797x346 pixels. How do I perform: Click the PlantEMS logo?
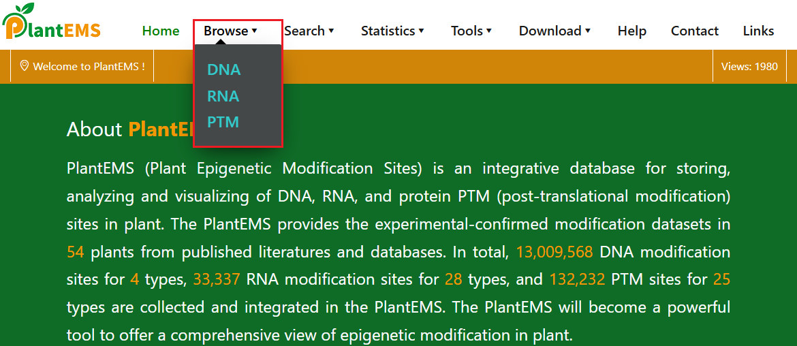(51, 22)
